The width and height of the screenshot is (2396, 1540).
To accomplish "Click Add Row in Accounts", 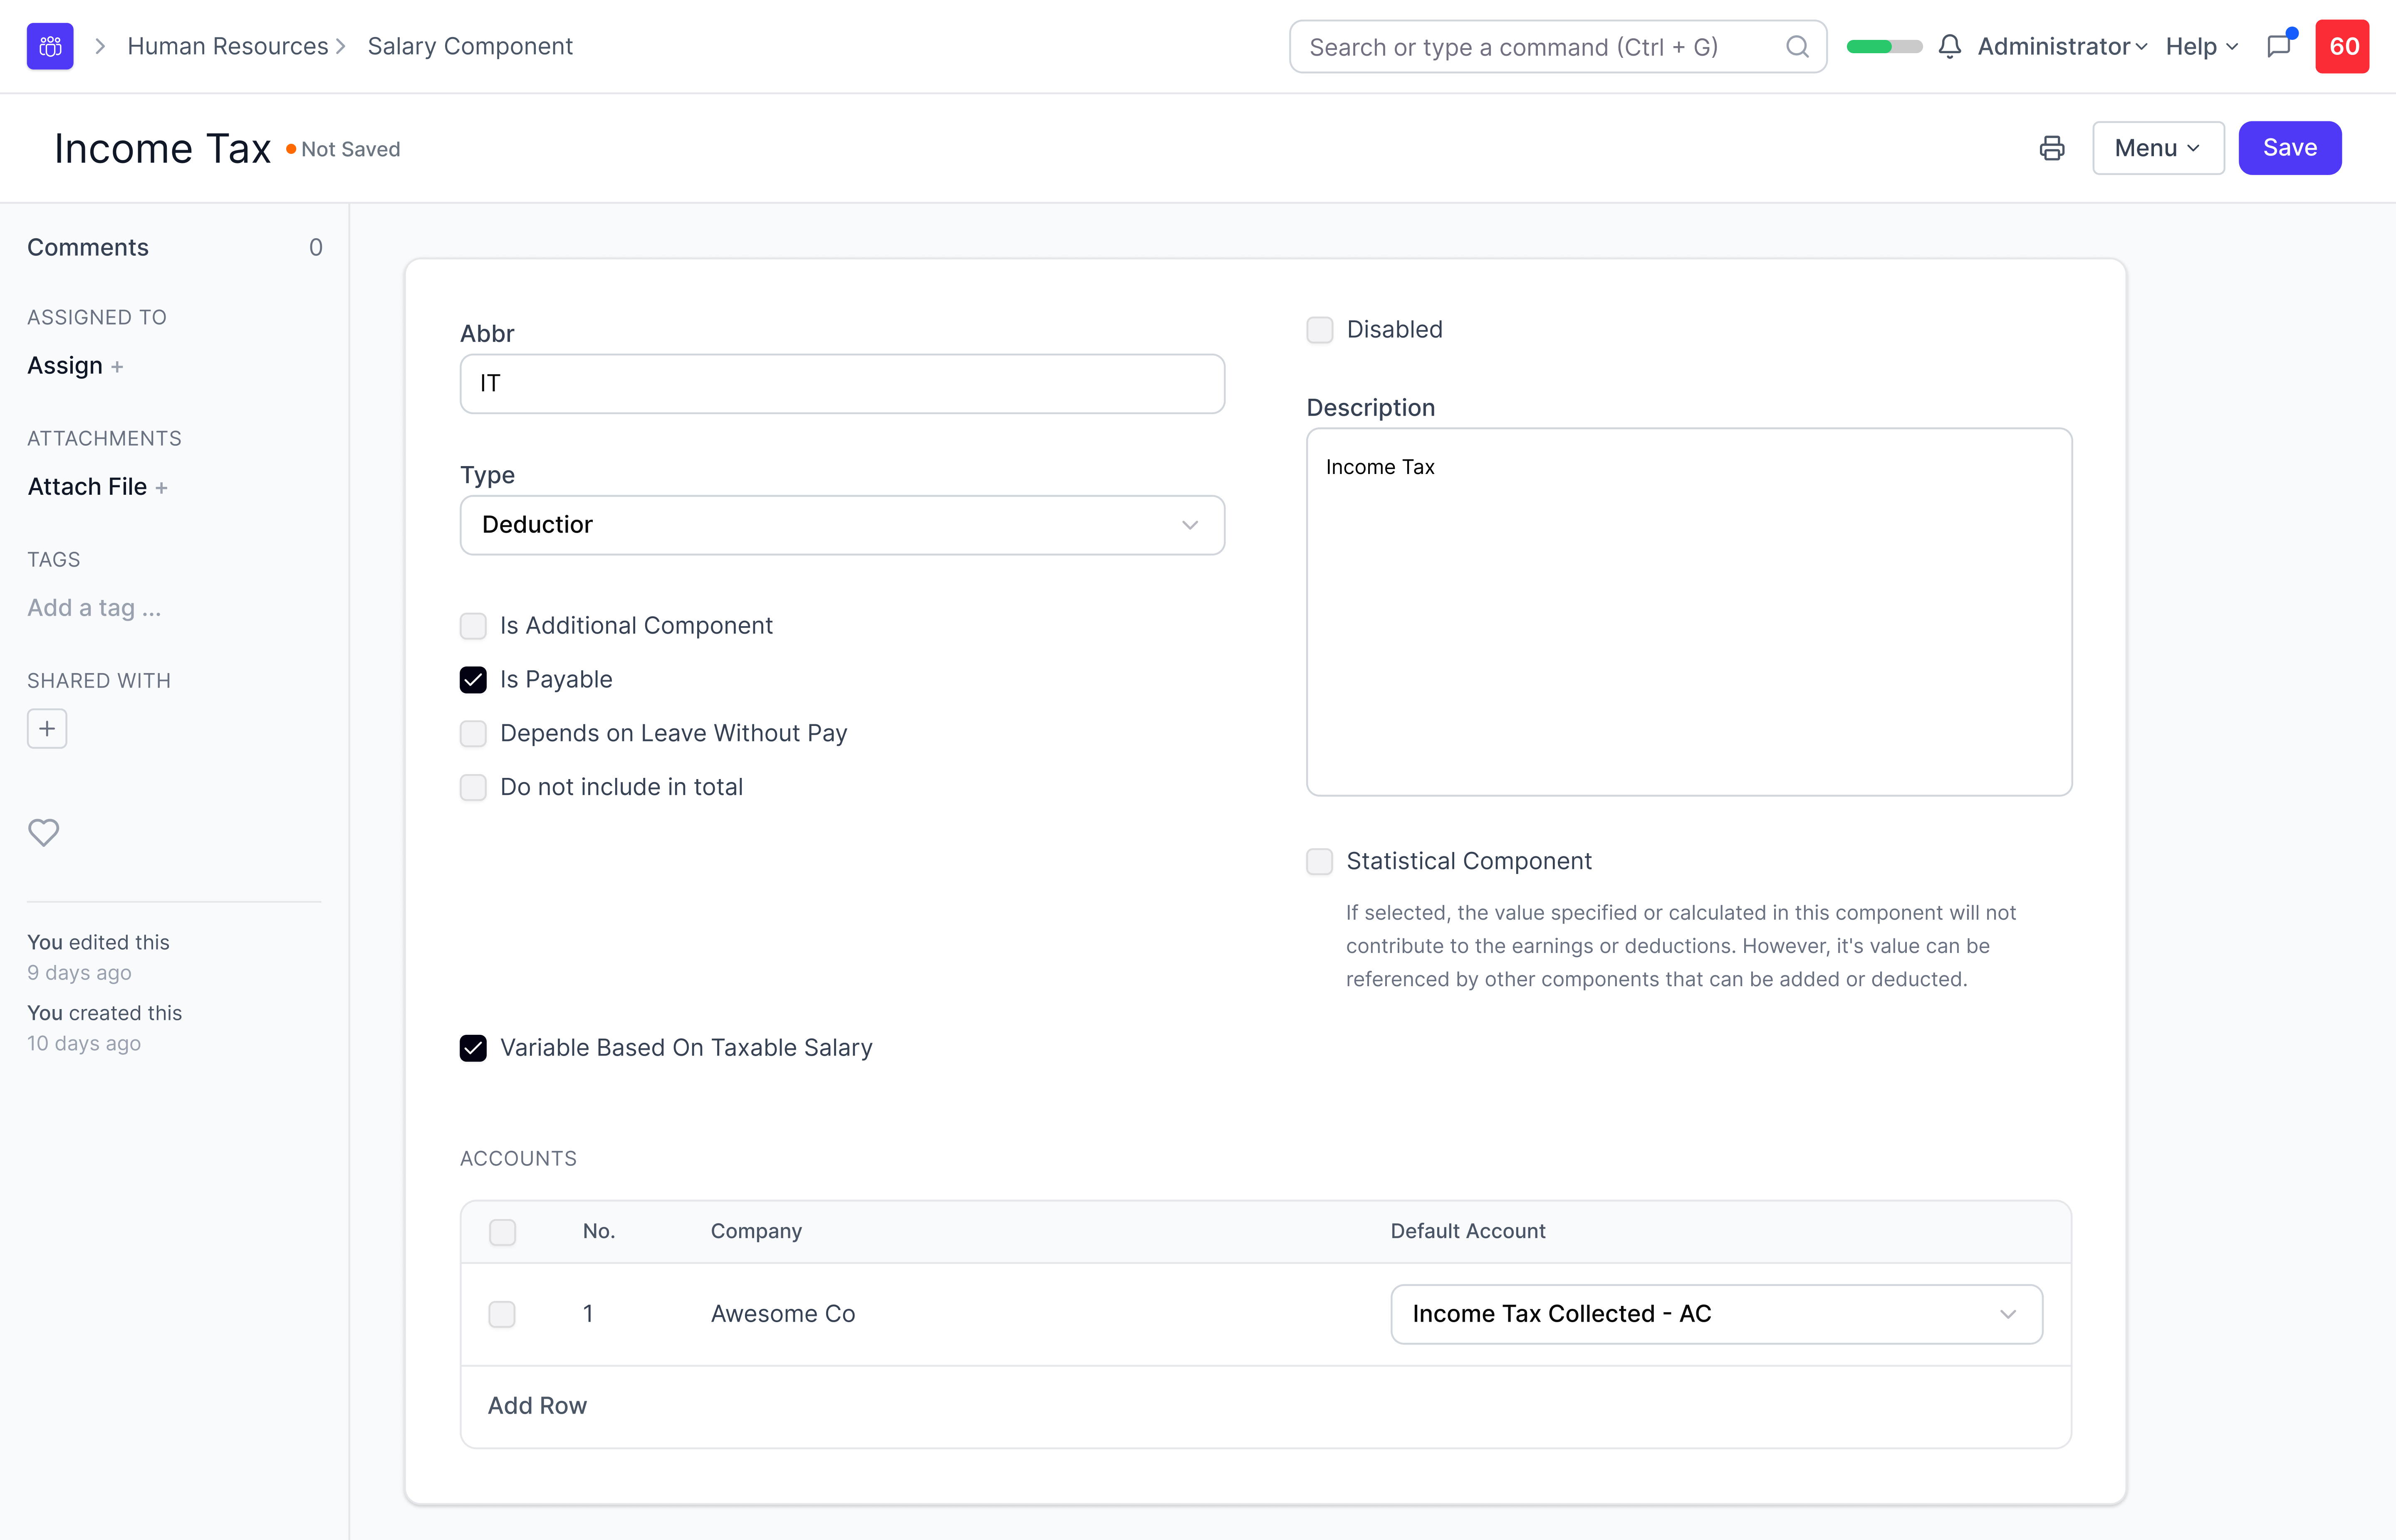I will (x=537, y=1406).
